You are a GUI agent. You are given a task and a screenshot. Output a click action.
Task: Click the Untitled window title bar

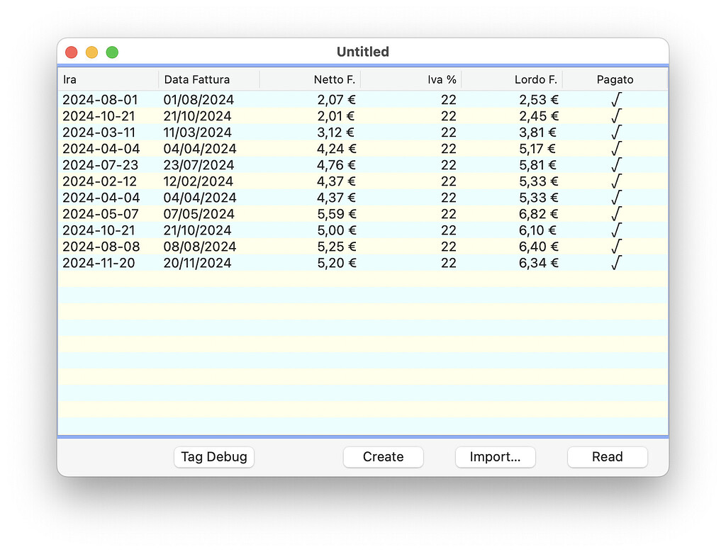tap(362, 52)
